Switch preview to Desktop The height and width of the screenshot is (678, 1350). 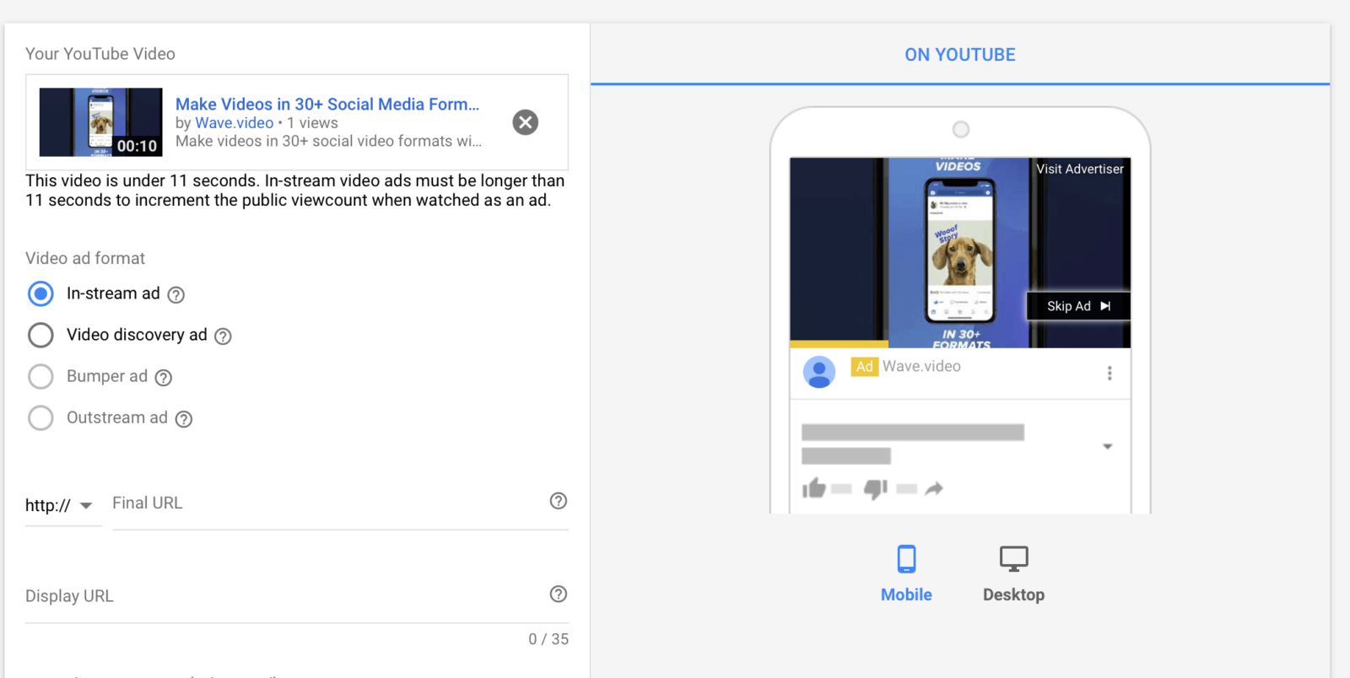(1013, 573)
